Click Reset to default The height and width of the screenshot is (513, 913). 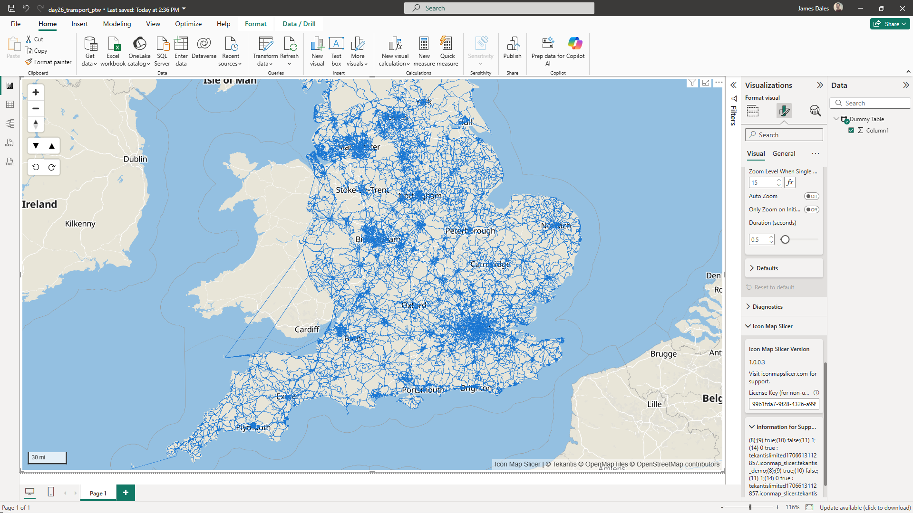click(774, 287)
